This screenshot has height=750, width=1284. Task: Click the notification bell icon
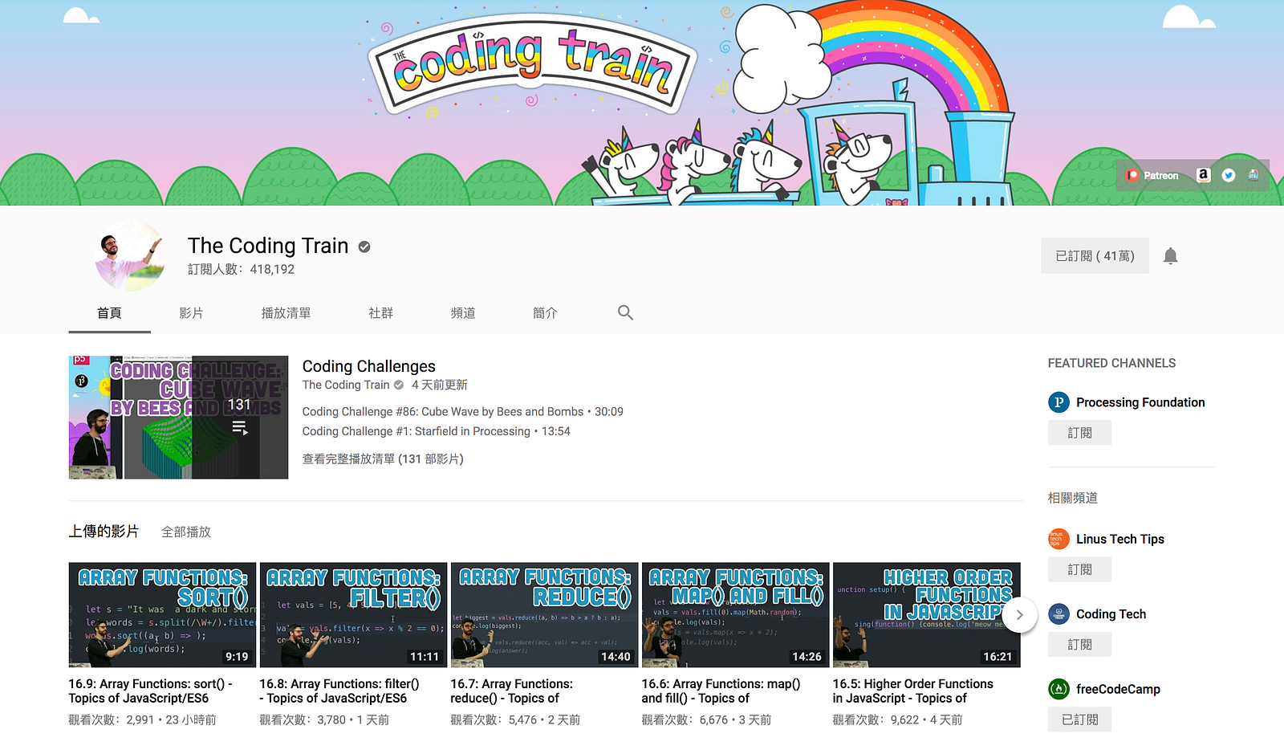point(1171,256)
